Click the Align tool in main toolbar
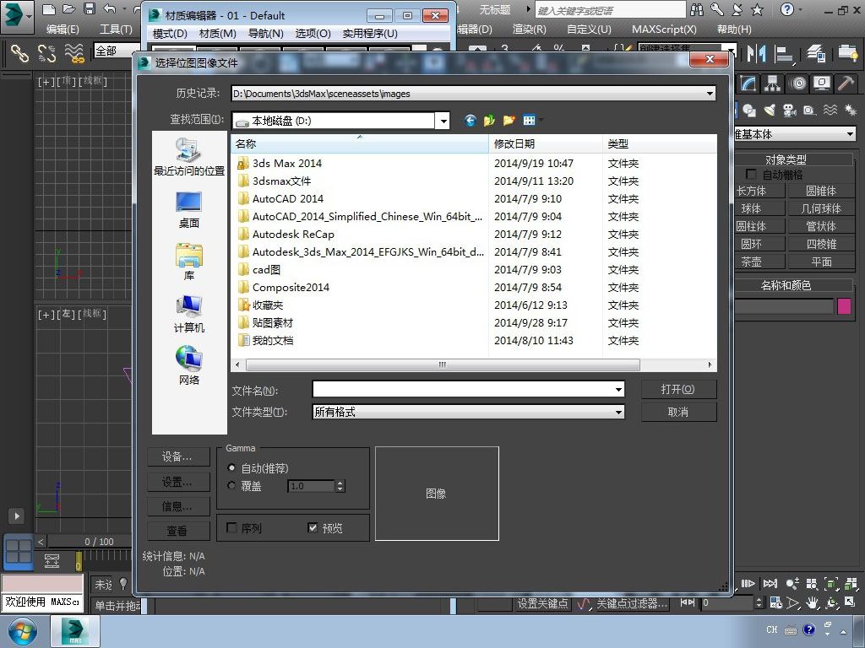 [783, 53]
